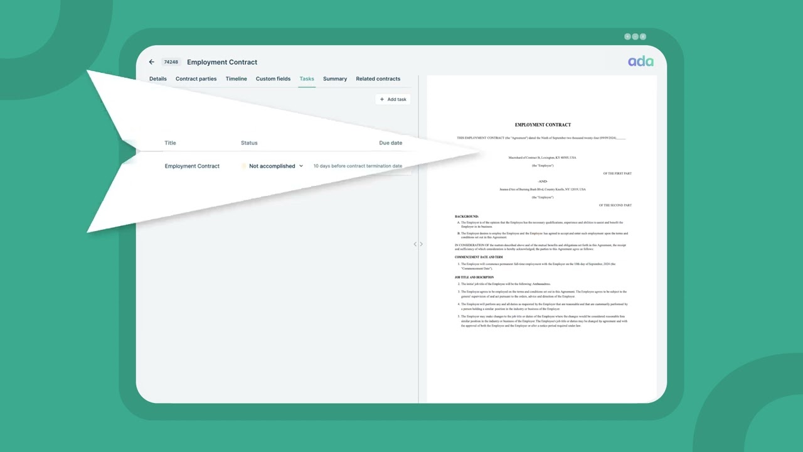Open the Summary tab
The width and height of the screenshot is (803, 452).
[x=335, y=79]
